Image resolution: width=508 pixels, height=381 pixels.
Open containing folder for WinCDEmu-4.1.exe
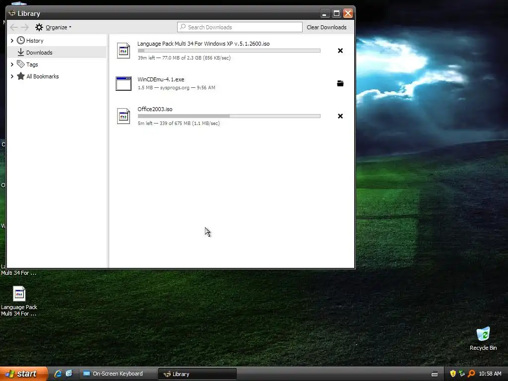click(340, 83)
